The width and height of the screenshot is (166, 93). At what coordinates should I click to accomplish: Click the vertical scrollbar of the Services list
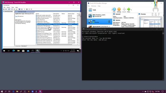[79, 28]
